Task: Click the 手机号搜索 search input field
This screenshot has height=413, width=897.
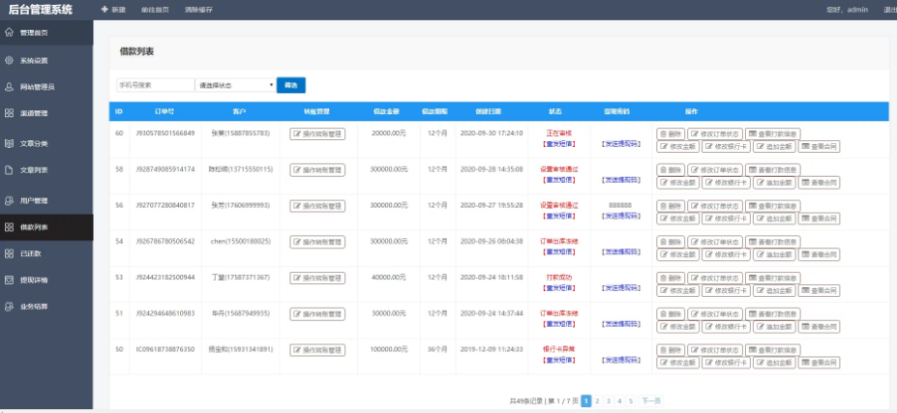Action: [x=155, y=85]
